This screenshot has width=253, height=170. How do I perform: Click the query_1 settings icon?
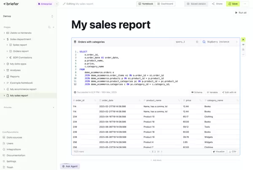click(197, 42)
